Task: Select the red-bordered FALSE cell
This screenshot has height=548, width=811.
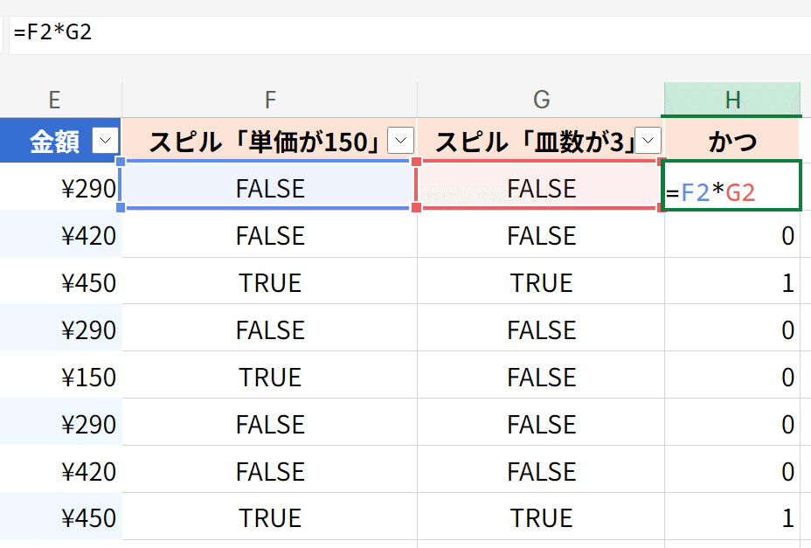Action: coord(540,185)
